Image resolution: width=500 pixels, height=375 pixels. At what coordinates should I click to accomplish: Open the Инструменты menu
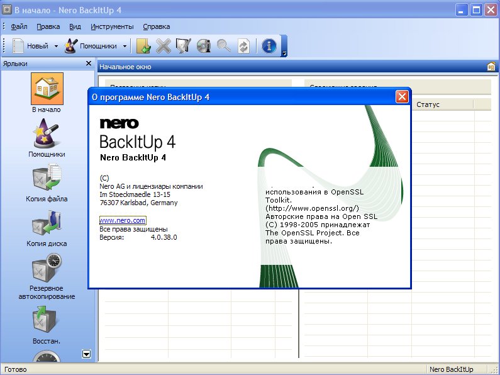[112, 26]
